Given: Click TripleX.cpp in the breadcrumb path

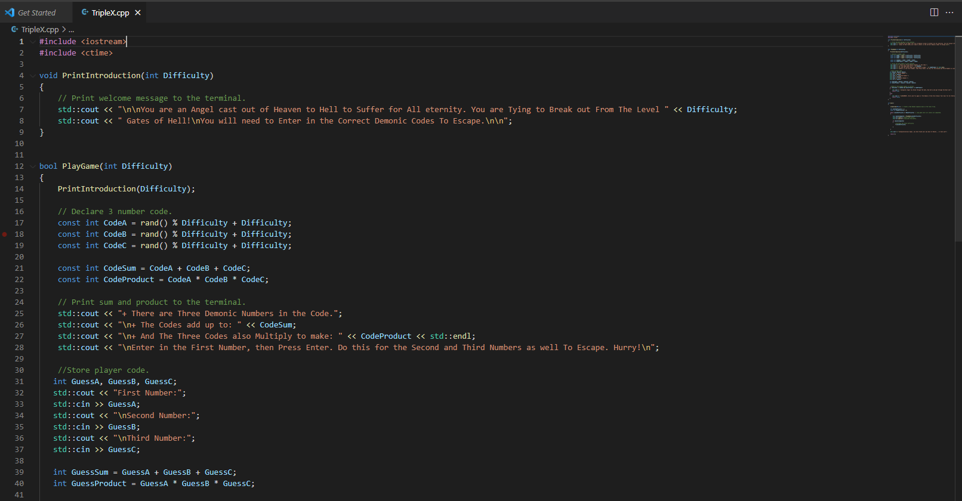Looking at the screenshot, I should tap(40, 29).
